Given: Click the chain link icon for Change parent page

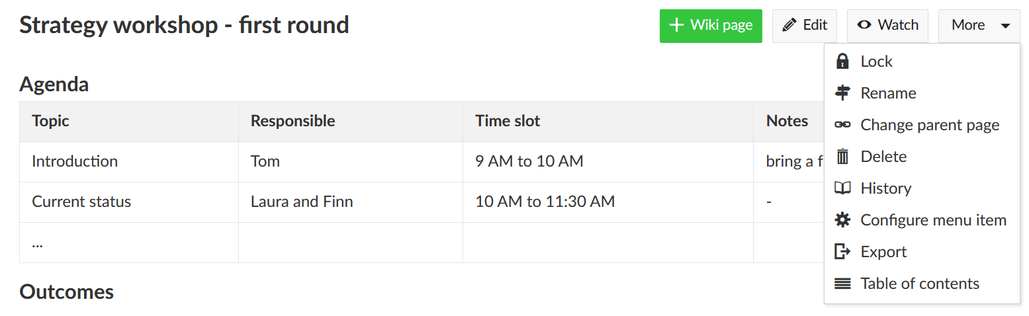Looking at the screenshot, I should [x=842, y=125].
